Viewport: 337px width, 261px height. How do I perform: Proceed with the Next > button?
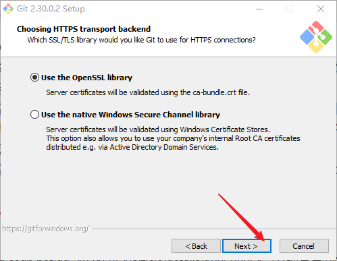[x=247, y=246]
